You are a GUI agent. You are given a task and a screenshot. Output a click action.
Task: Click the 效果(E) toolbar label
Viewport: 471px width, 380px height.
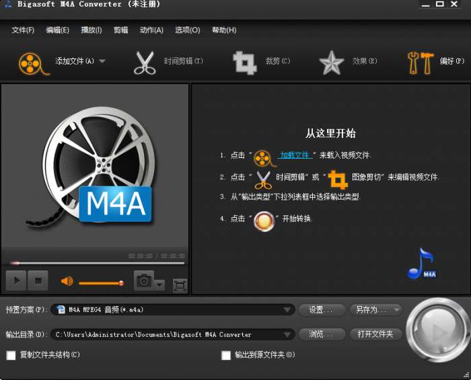(x=365, y=61)
